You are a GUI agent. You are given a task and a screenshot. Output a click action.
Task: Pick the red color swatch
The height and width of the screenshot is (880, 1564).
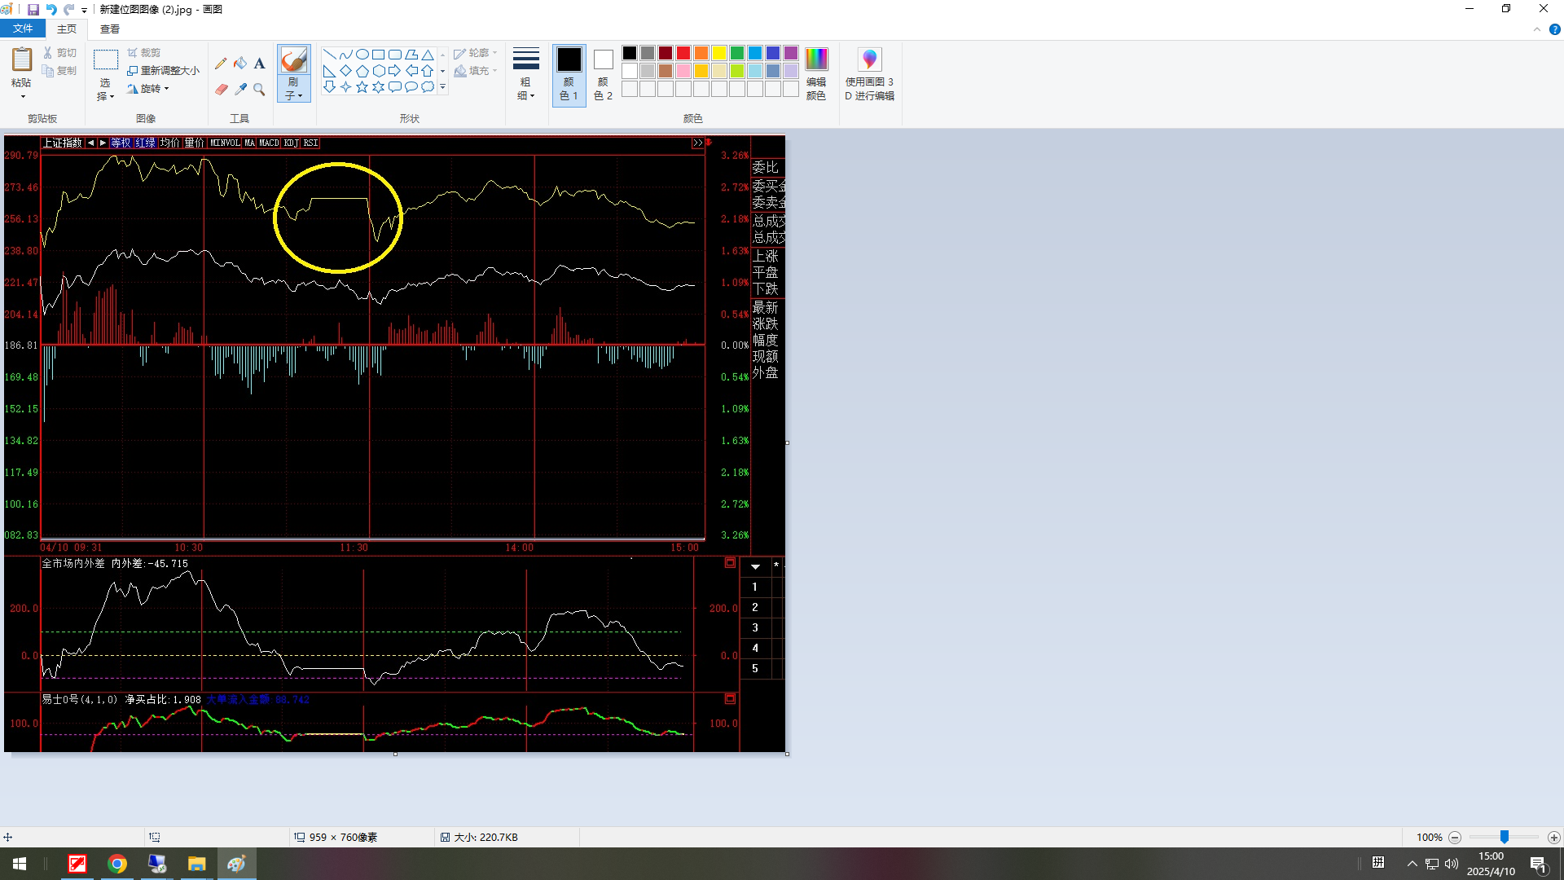click(x=683, y=53)
